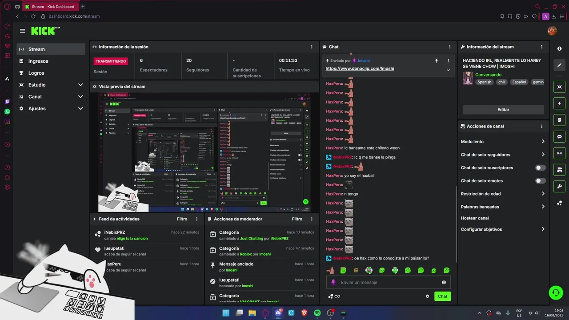Click the chill tag chip
569x320 pixels.
[x=501, y=82]
